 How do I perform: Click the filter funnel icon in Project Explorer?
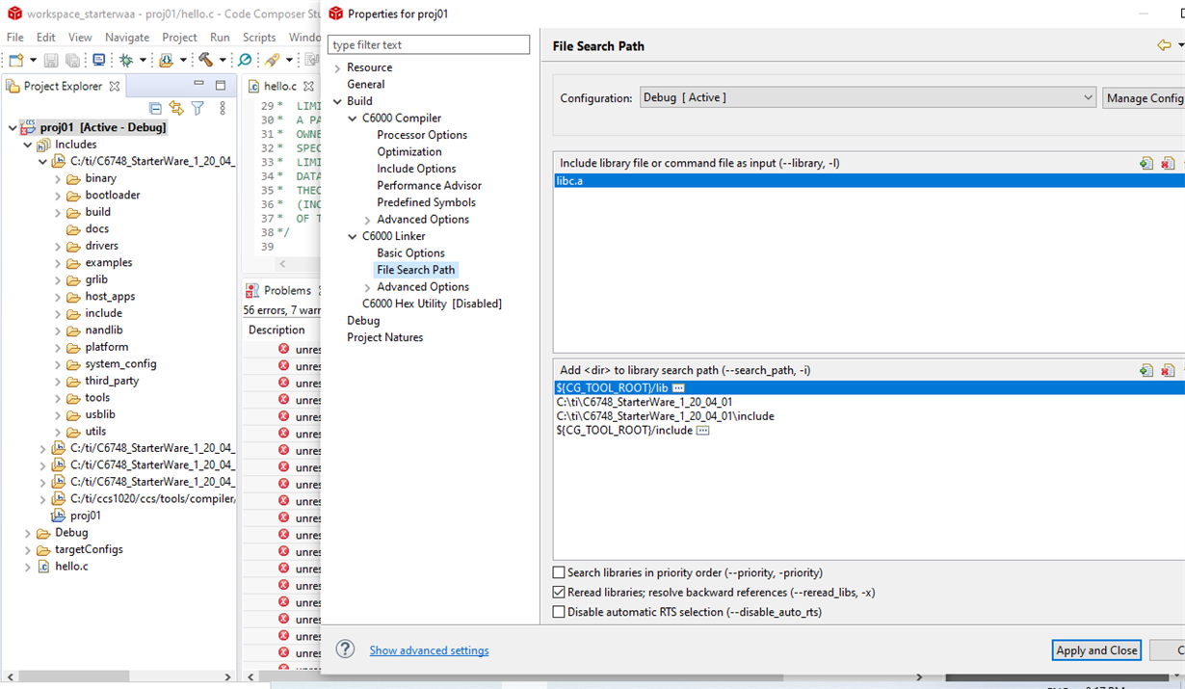(197, 108)
